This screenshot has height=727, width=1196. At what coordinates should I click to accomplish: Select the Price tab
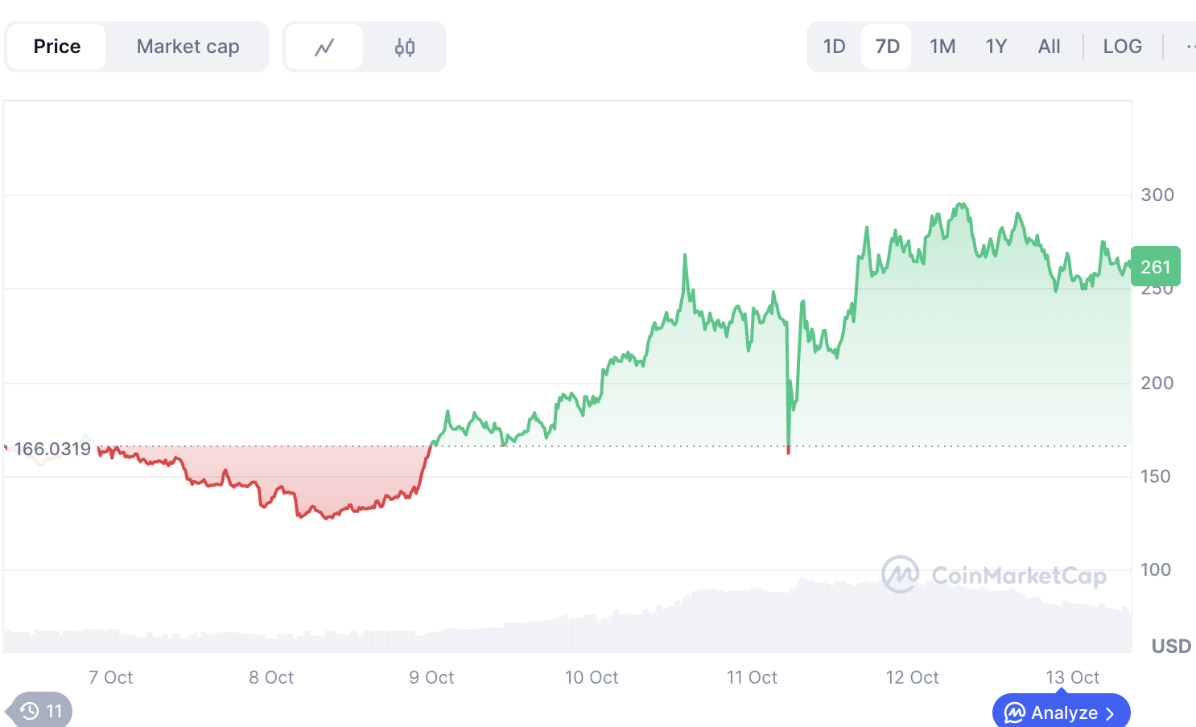click(56, 46)
